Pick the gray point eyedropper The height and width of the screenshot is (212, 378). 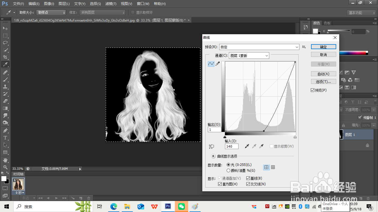[254, 146]
